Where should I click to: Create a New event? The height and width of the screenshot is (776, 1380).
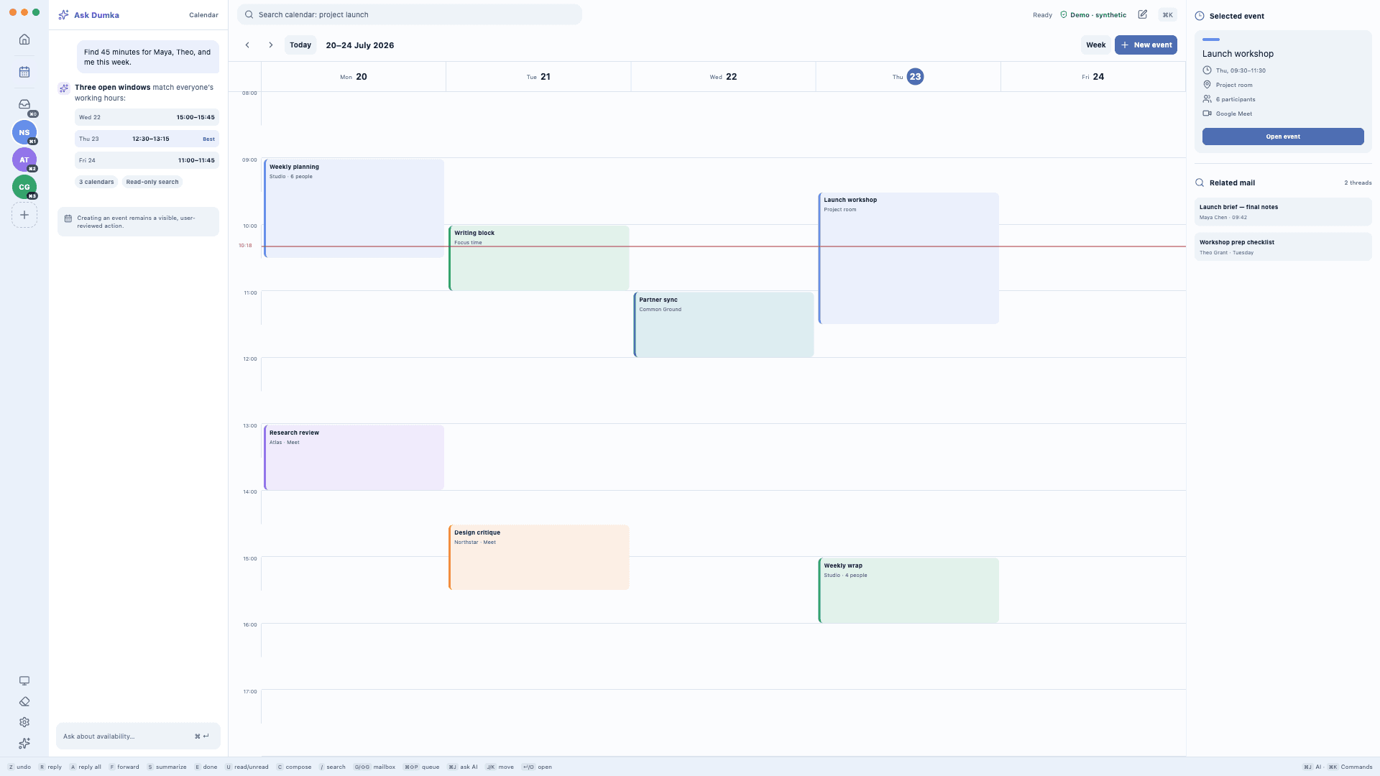(1146, 45)
